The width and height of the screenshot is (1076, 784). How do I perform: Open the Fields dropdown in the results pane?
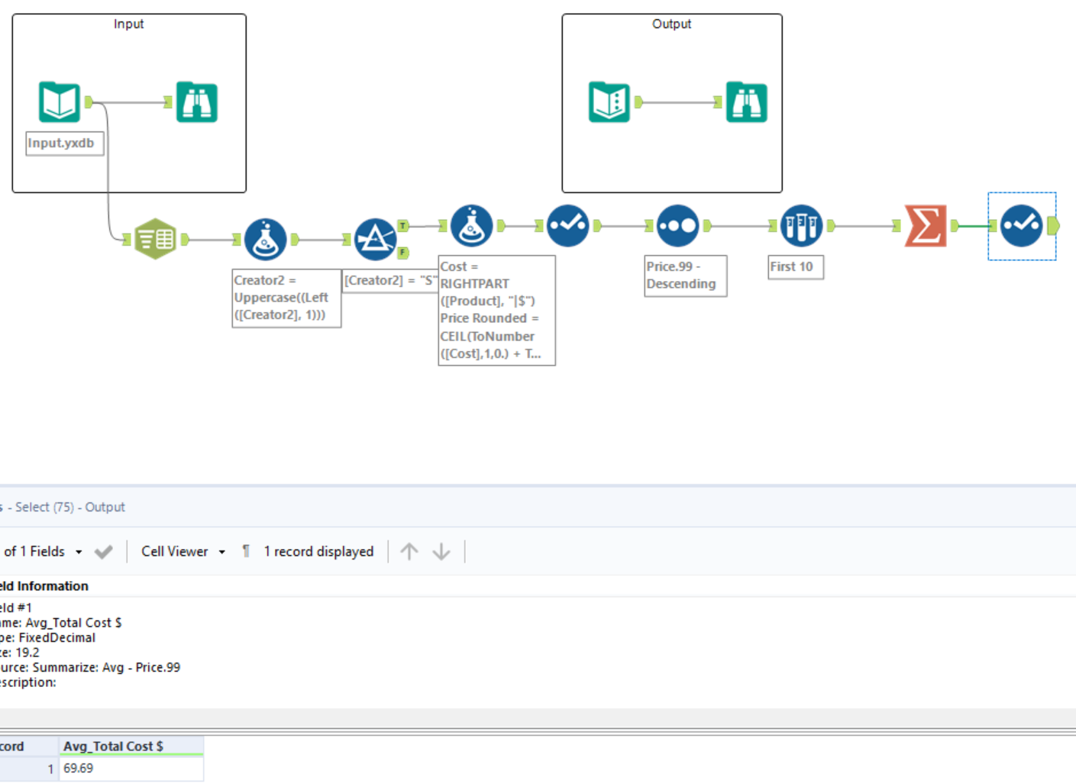pos(77,551)
